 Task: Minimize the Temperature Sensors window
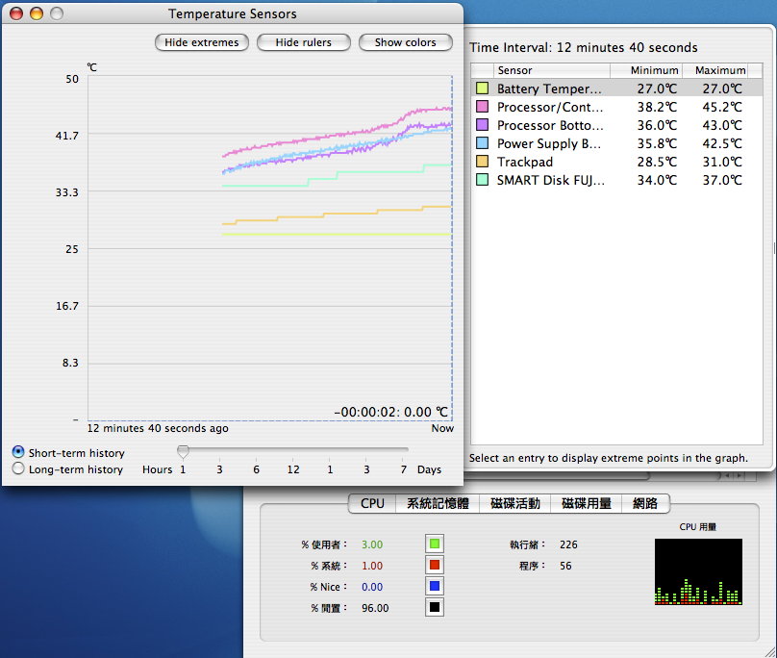[37, 13]
